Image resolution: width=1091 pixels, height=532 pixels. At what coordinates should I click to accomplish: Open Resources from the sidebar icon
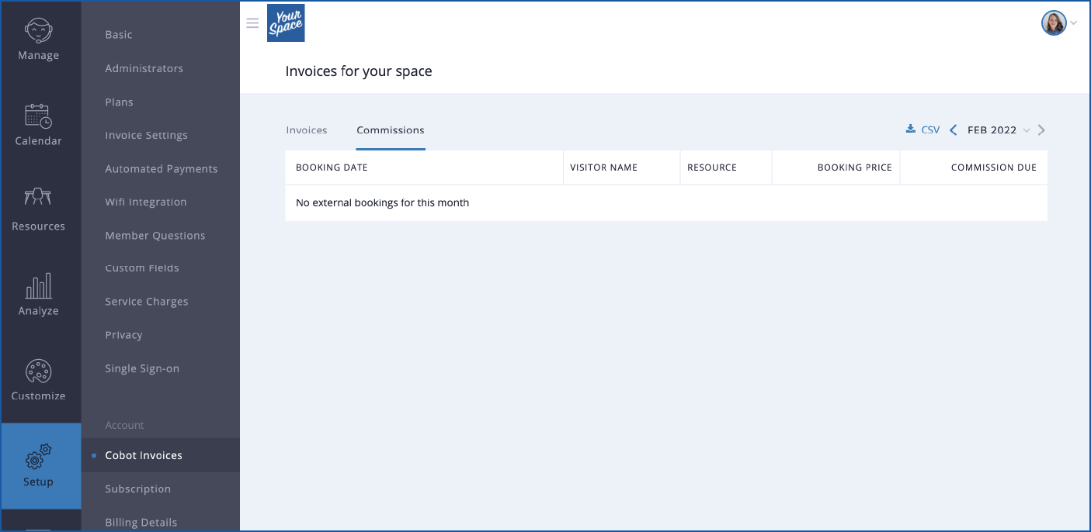coord(37,203)
